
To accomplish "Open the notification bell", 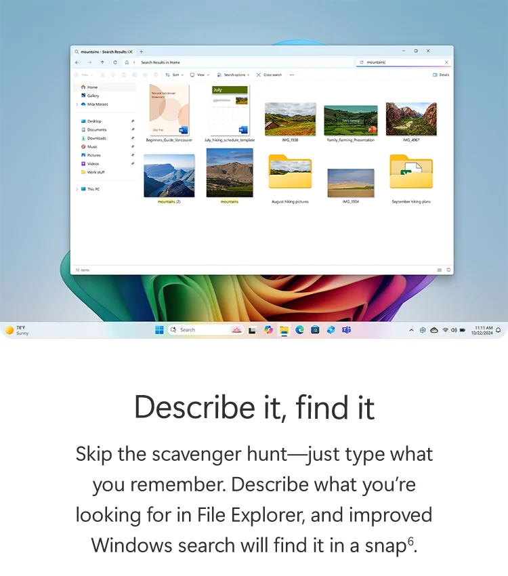I will 498,330.
